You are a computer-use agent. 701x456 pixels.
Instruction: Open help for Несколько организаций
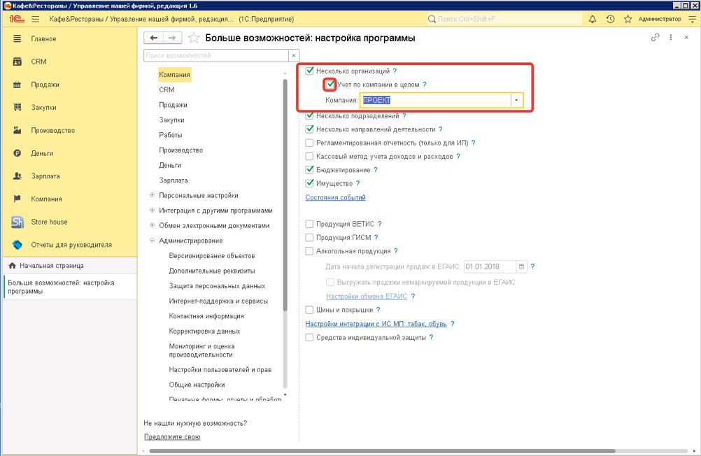395,71
